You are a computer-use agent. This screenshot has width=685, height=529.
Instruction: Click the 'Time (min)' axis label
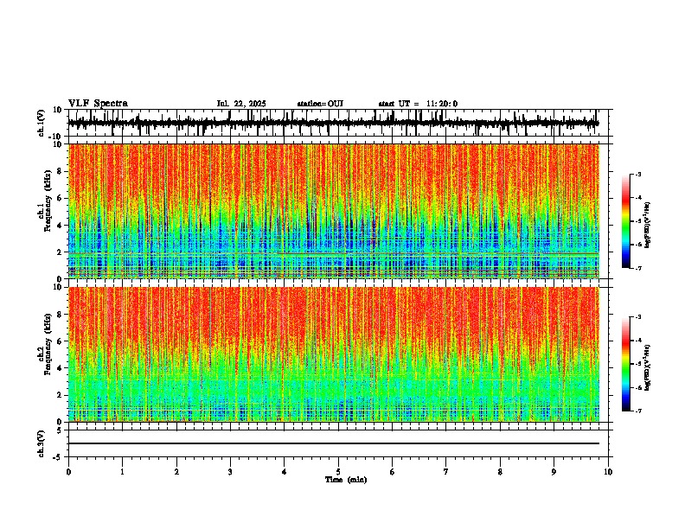[346, 480]
